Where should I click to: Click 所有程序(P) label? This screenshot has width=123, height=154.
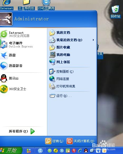18,131
